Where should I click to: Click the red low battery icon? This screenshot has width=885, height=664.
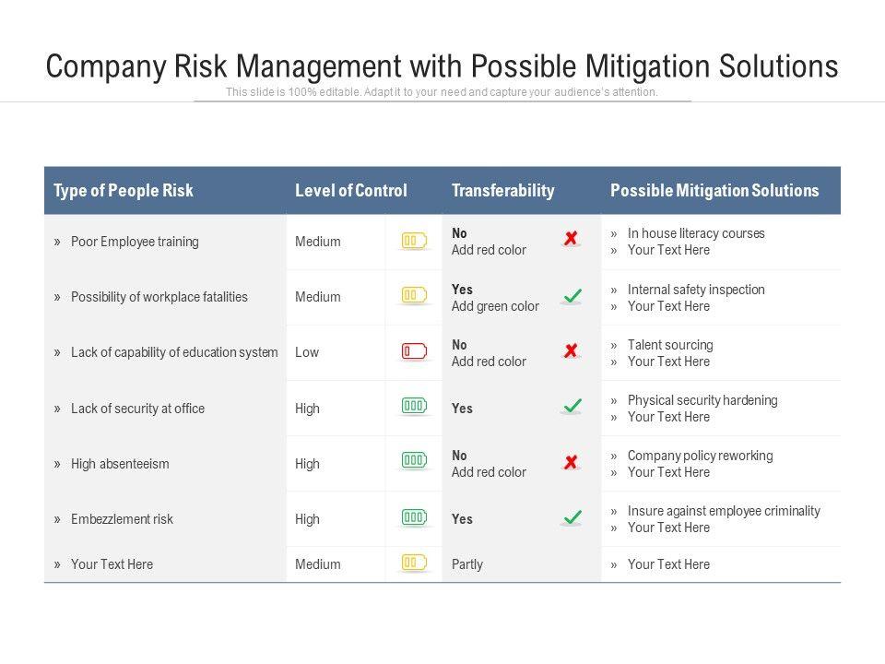point(414,351)
